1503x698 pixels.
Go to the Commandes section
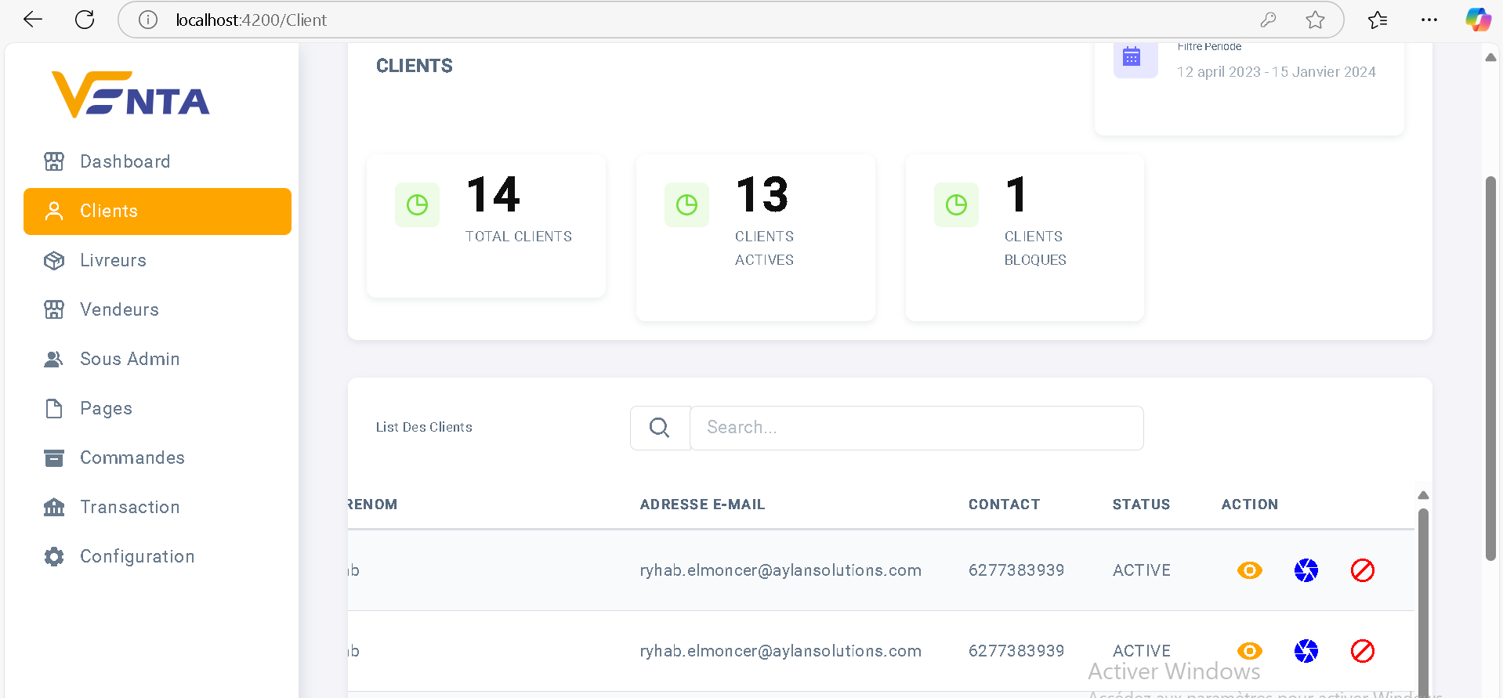click(x=158, y=457)
